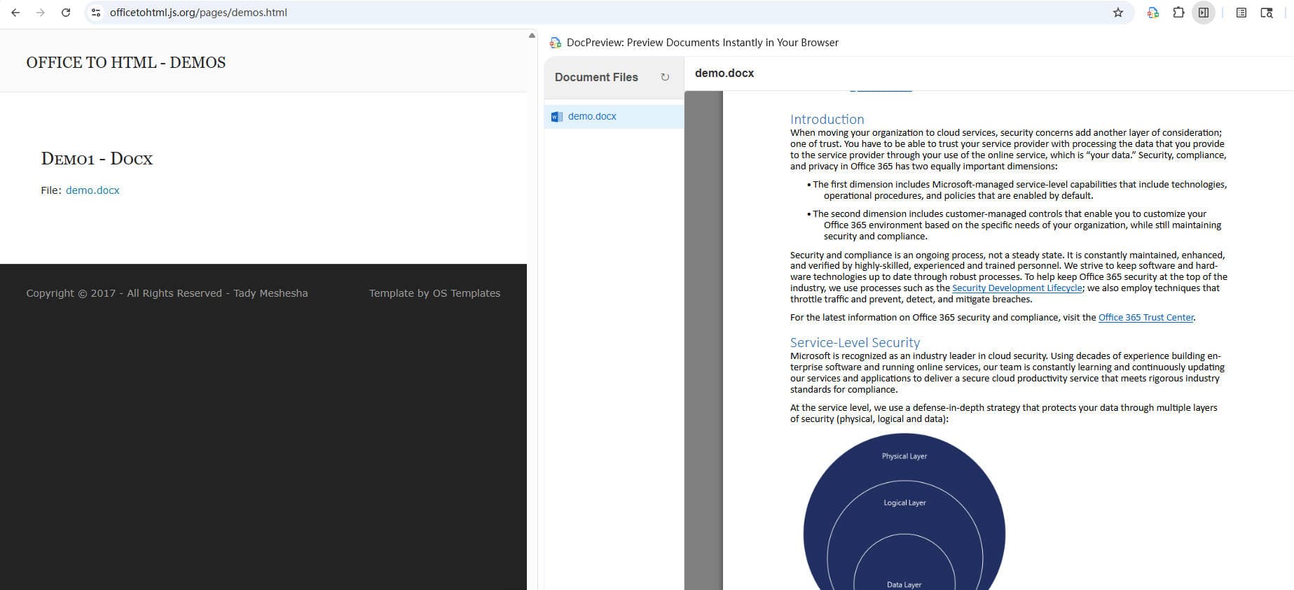Refresh the Document Files list
This screenshot has width=1294, height=590.
coord(665,77)
